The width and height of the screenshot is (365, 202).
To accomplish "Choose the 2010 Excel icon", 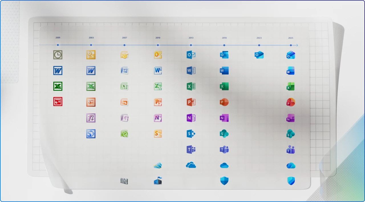I will (158, 86).
